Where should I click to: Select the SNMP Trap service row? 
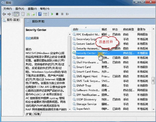111,86
